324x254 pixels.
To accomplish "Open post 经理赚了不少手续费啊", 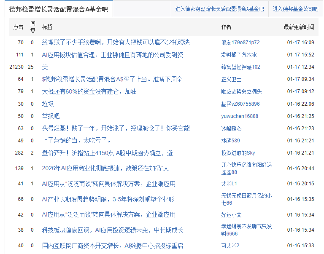I will 116,43.
